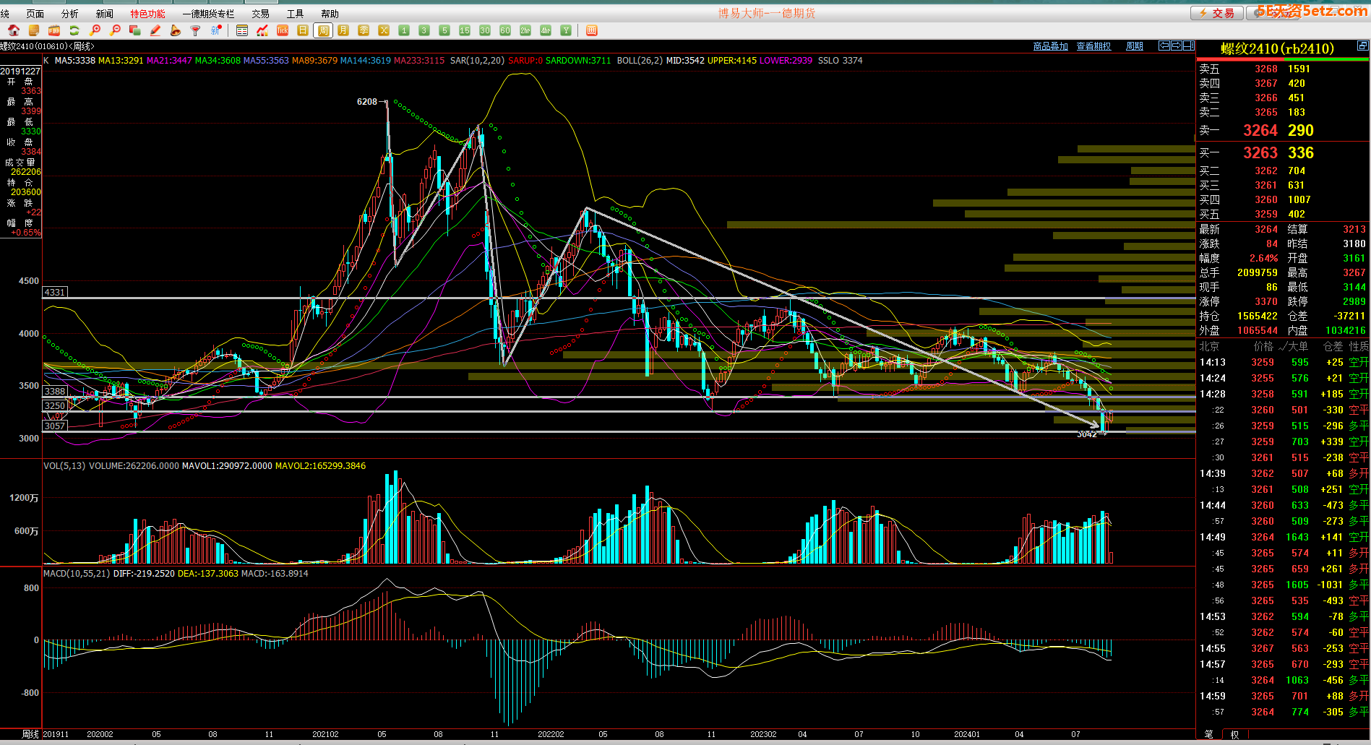1371x745 pixels.
Task: Click the 商品叠加 link
Action: click(1050, 46)
